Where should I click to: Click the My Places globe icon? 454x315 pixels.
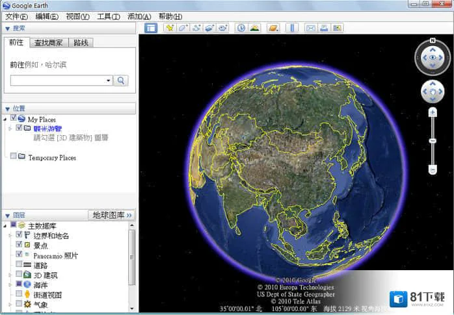[x=21, y=118]
